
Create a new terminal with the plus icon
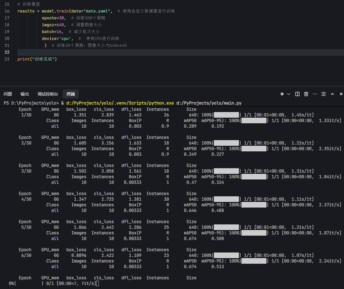(281, 94)
